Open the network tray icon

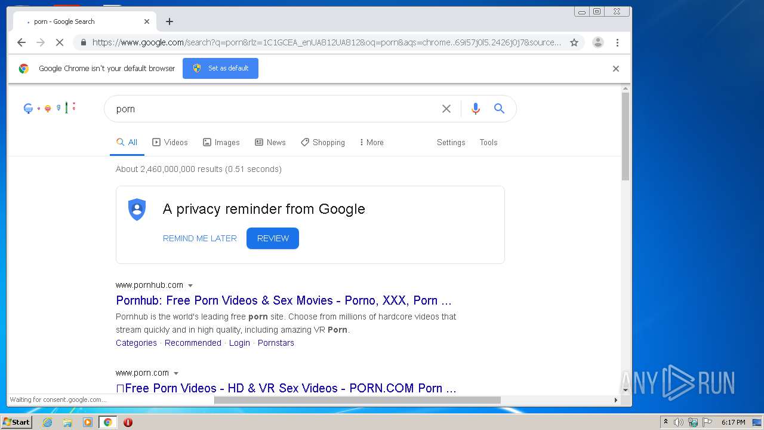[x=693, y=422]
